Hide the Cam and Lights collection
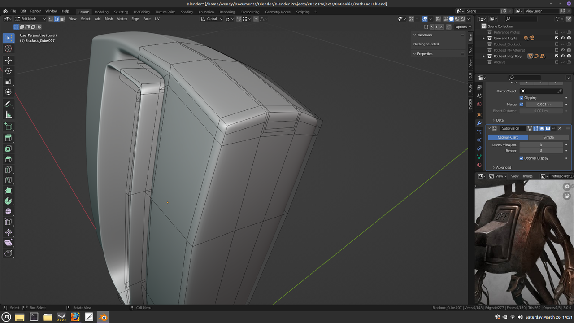 (x=562, y=38)
